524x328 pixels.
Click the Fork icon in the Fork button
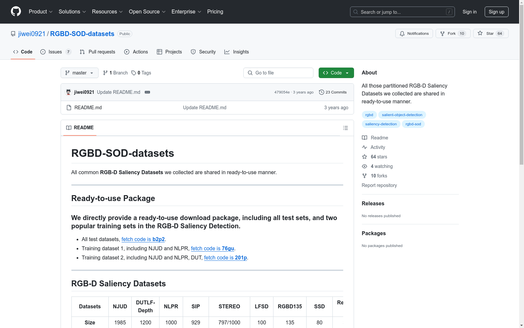442,33
